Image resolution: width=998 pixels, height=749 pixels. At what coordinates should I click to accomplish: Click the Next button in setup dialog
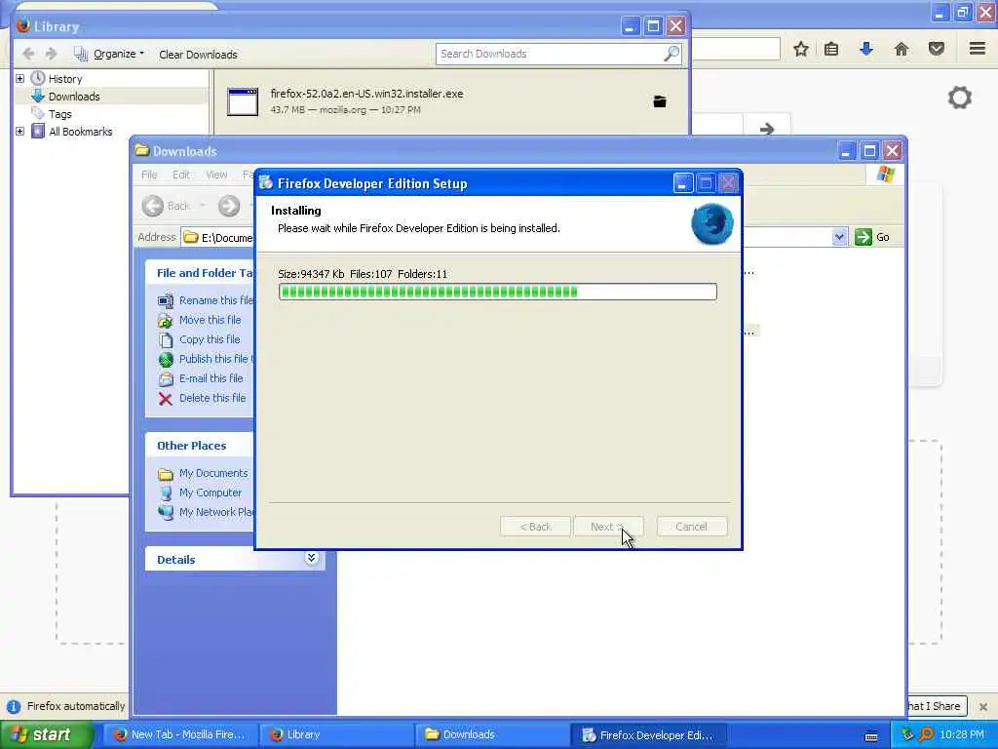click(x=608, y=527)
